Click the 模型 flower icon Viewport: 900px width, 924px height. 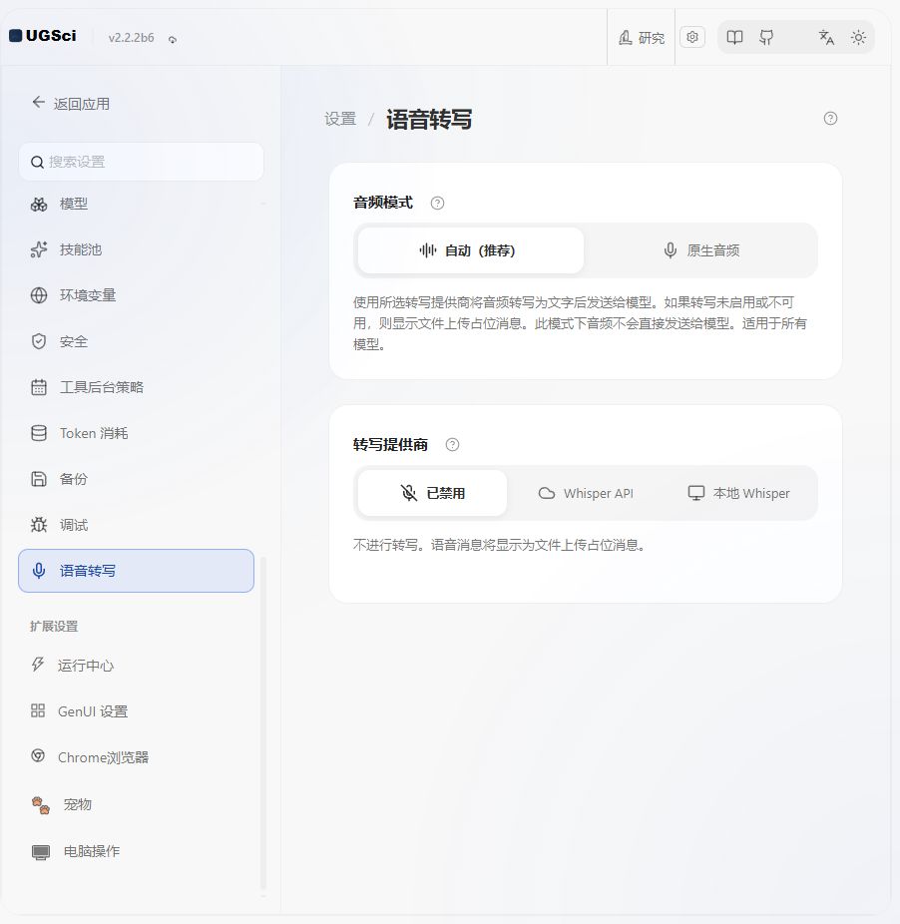tap(39, 205)
